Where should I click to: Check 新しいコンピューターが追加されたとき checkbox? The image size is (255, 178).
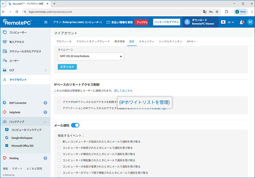(x=59, y=141)
